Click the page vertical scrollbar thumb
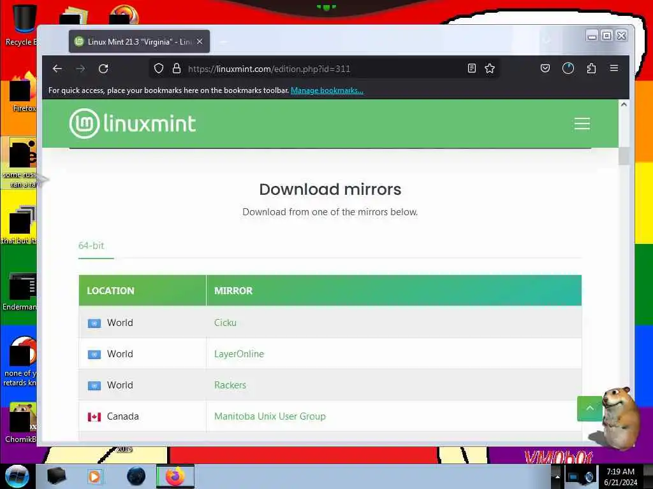 click(624, 156)
